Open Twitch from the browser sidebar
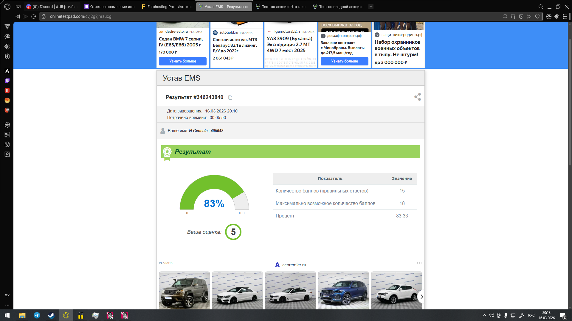This screenshot has width=572, height=321. pos(7,81)
